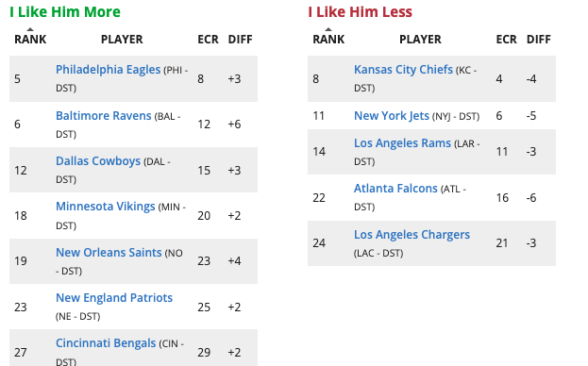The height and width of the screenshot is (366, 588).
Task: Open the Los Angeles Rams link
Action: (402, 143)
